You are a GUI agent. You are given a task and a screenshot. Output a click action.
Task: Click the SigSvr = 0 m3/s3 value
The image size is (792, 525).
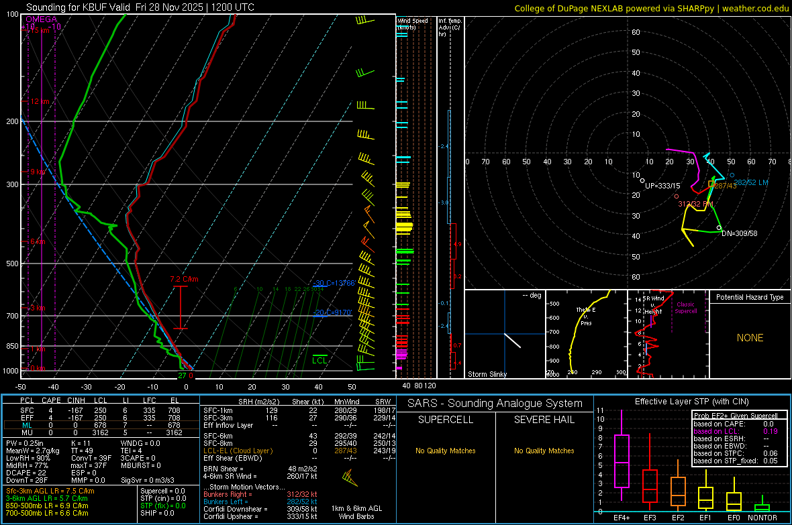(148, 480)
